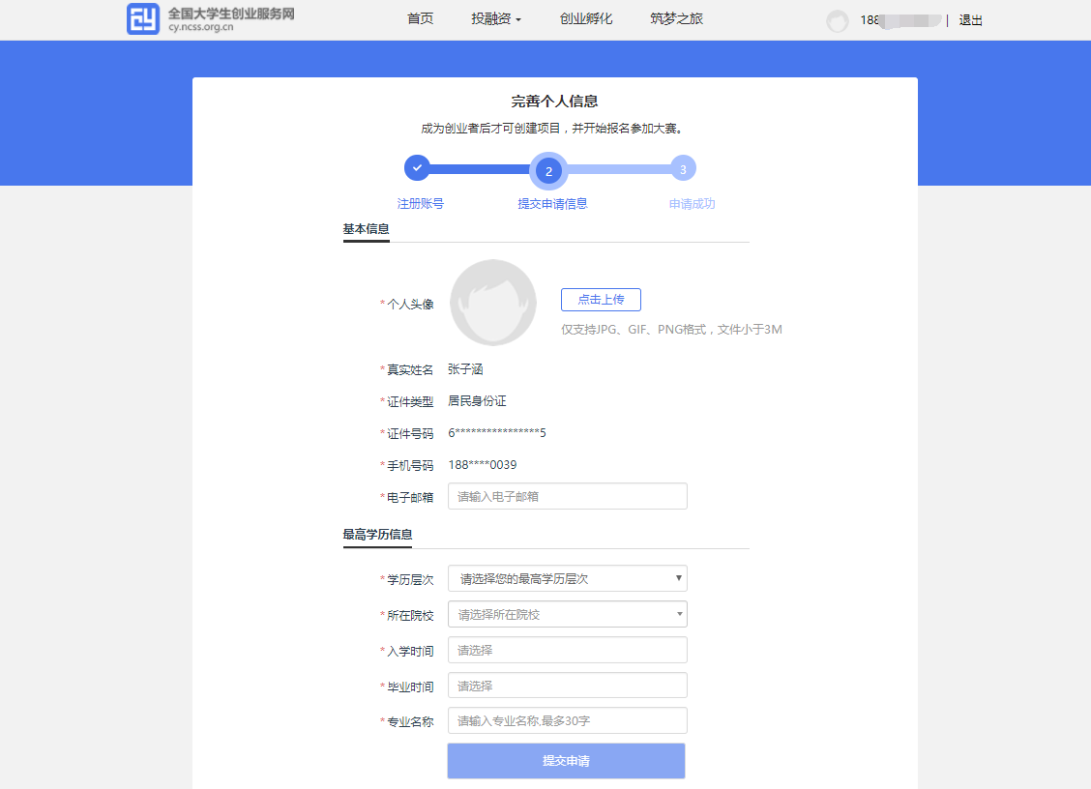Open 创业孵化 navigation item

pos(586,19)
